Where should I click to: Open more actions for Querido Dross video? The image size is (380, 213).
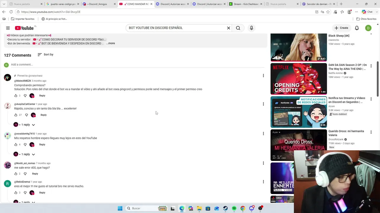click(x=371, y=132)
